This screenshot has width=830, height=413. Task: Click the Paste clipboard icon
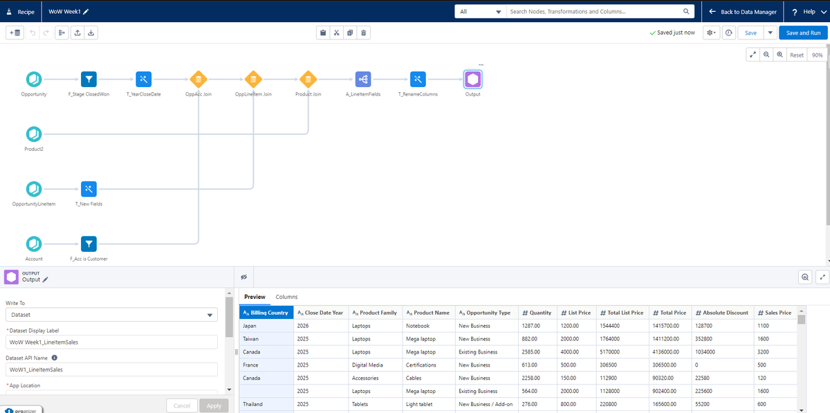coord(322,33)
